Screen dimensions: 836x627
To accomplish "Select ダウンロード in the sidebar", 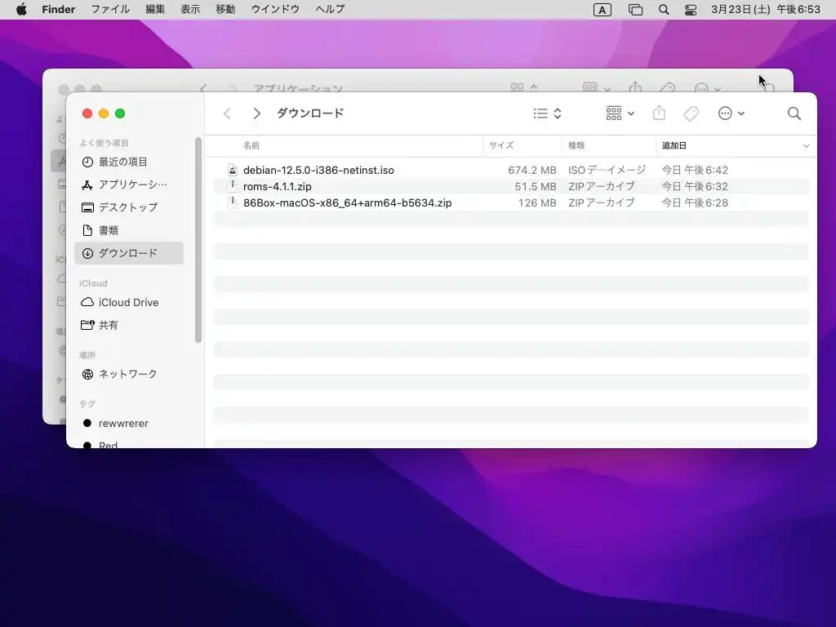I will (x=129, y=253).
